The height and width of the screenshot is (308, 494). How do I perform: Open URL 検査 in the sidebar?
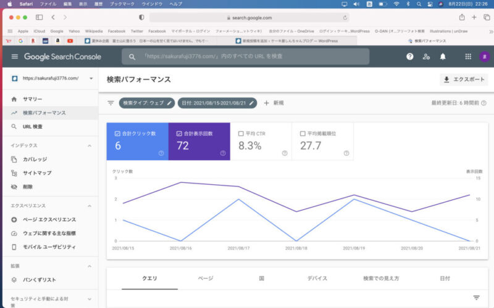pyautogui.click(x=51, y=127)
